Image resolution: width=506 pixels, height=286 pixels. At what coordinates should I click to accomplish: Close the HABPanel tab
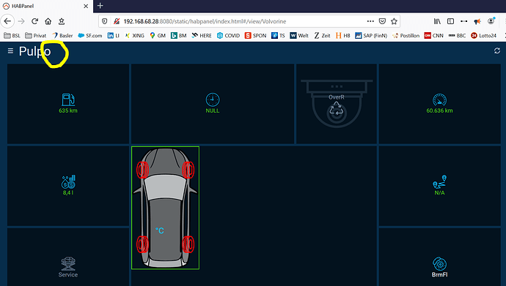(x=86, y=6)
